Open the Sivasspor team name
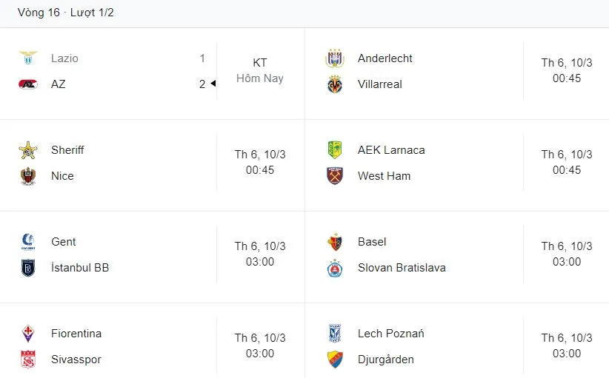The image size is (609, 378). [76, 360]
